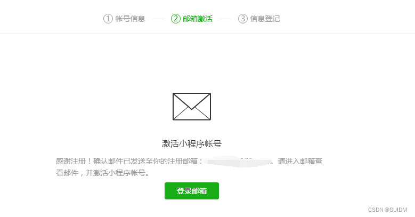The width and height of the screenshot is (415, 217).
Task: Click the blurred registered email address
Action: click(x=238, y=161)
